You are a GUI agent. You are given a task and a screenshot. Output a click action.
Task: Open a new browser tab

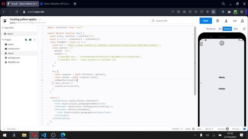75,3
